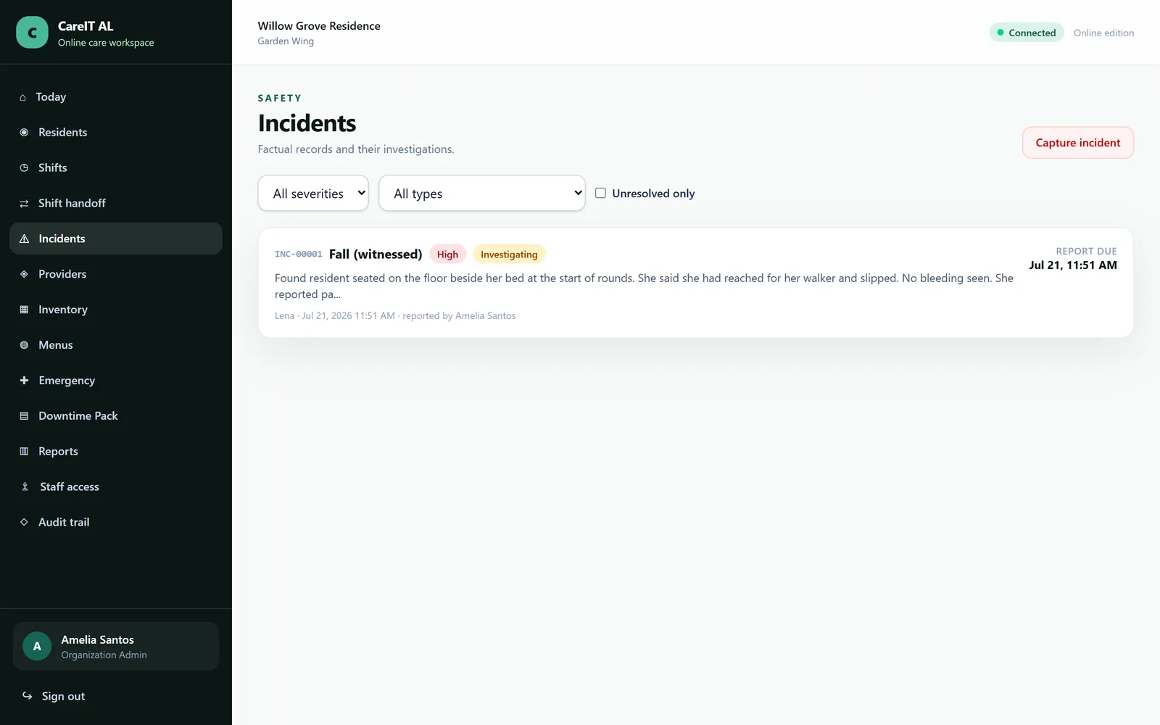Viewport: 1160px width, 725px height.
Task: Click the Providers diamond icon
Action: pyautogui.click(x=24, y=274)
